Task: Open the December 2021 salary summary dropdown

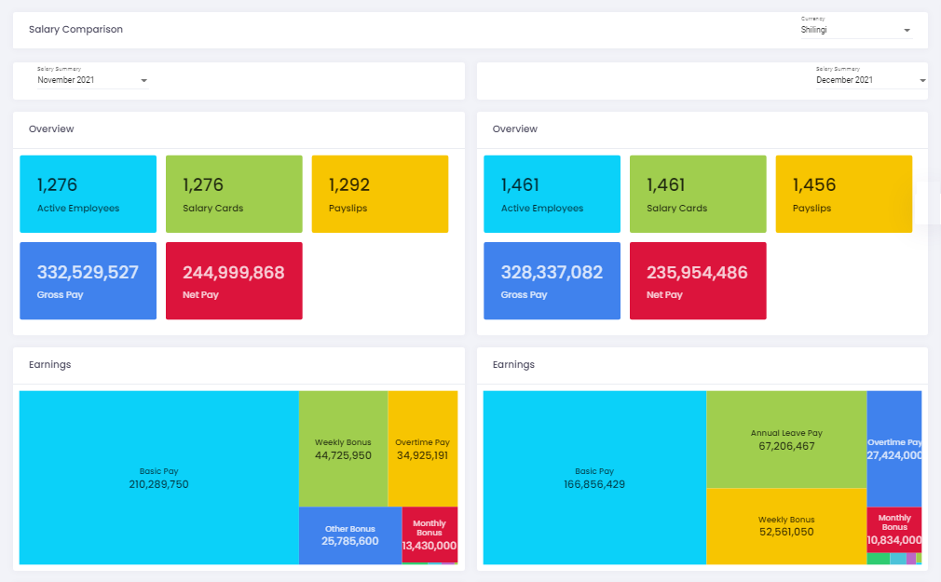Action: point(871,80)
